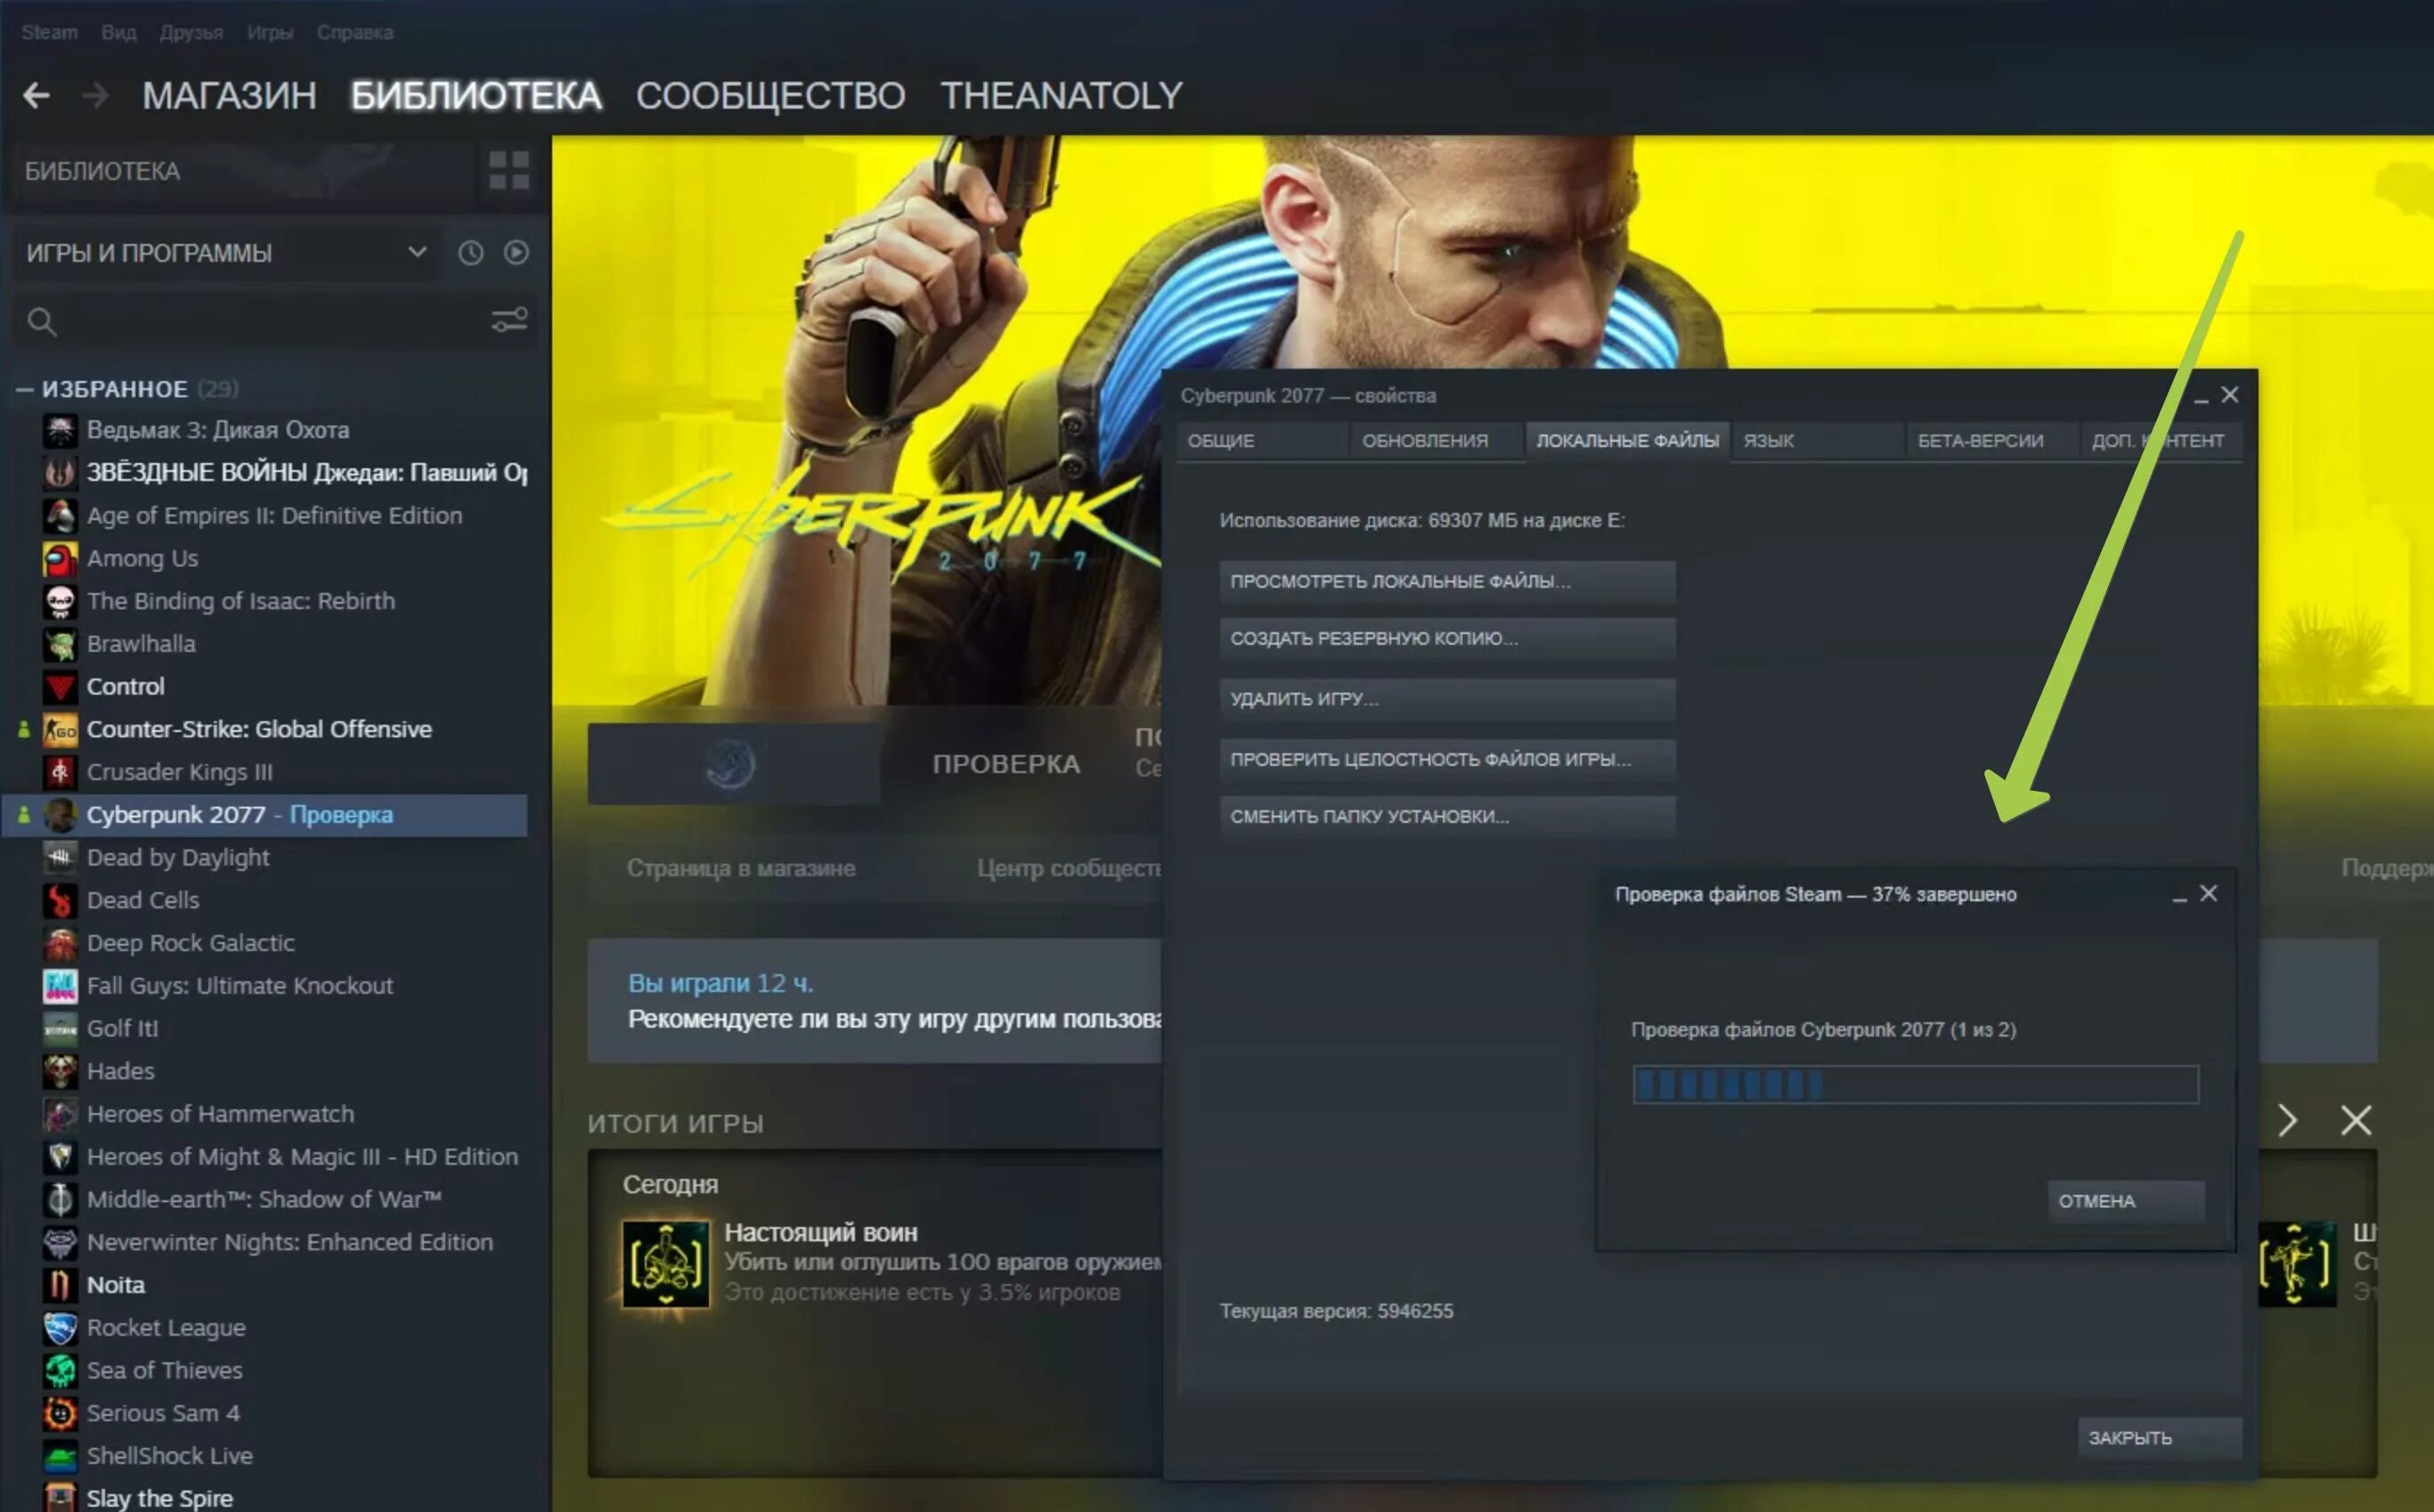Toggle ready-to-play filter icon
The image size is (2434, 1512).
pyautogui.click(x=516, y=253)
